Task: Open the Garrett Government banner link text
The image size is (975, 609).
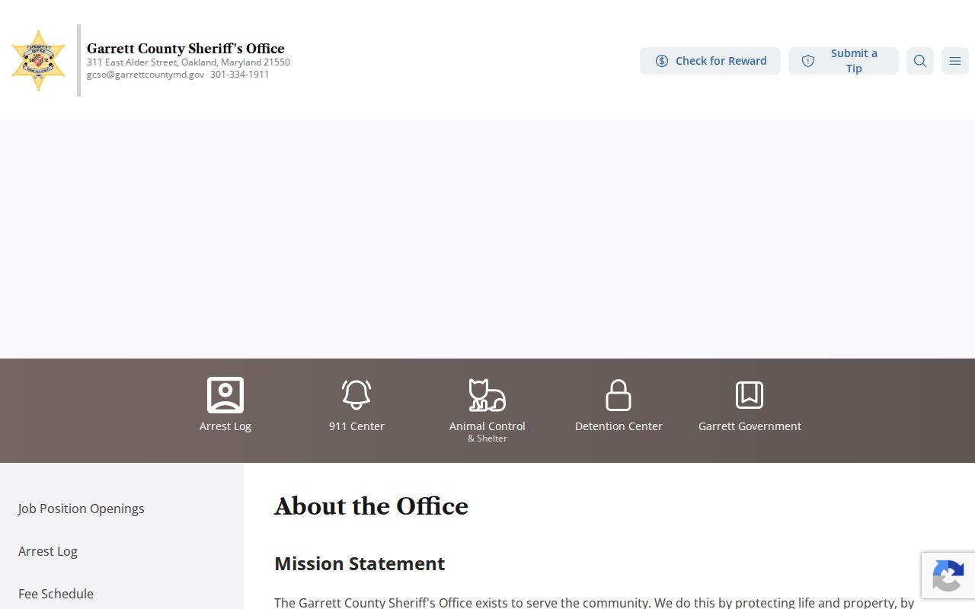Action: point(750,426)
